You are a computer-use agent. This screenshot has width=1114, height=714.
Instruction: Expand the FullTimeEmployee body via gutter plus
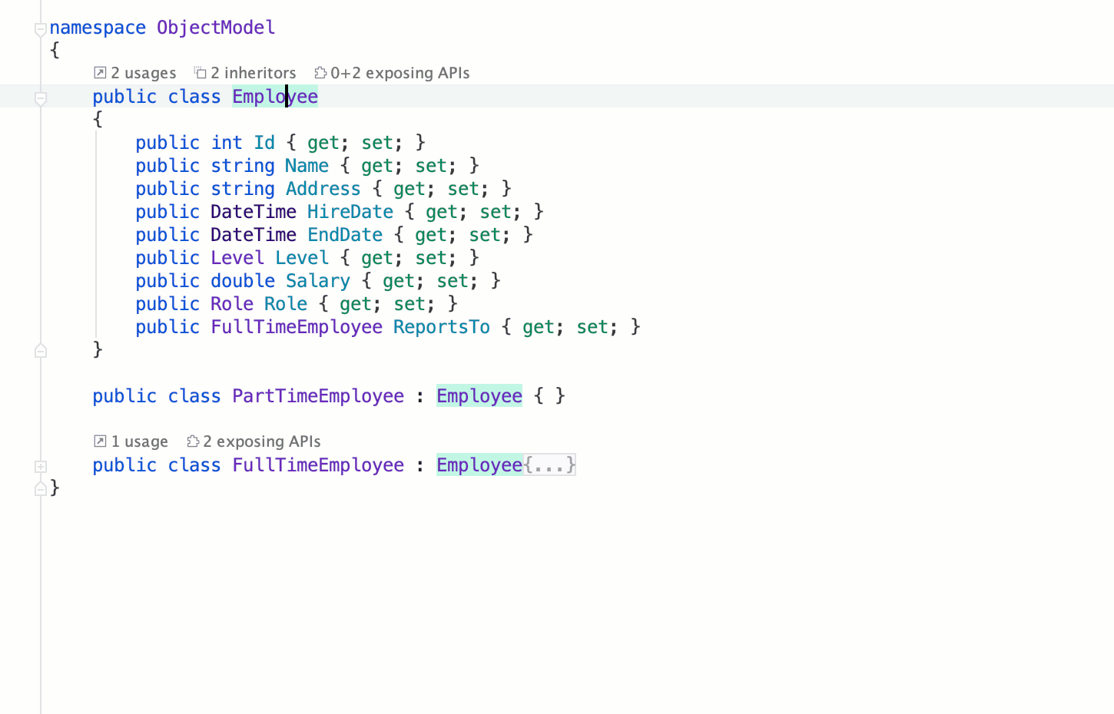(x=40, y=466)
